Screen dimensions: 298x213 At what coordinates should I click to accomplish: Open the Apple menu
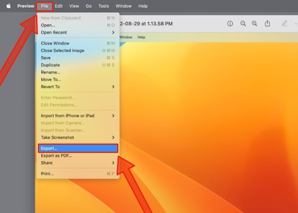coord(9,6)
